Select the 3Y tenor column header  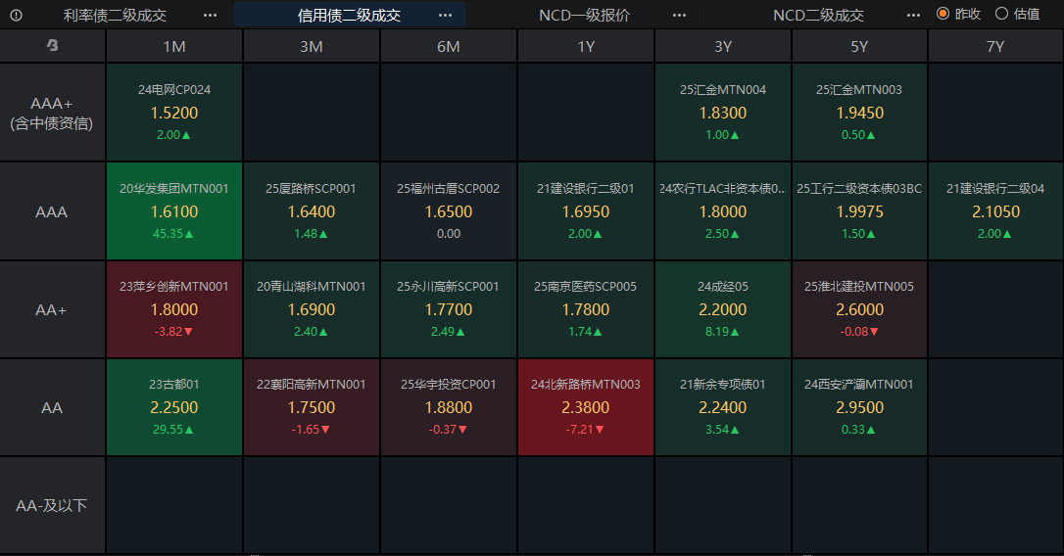(x=723, y=46)
